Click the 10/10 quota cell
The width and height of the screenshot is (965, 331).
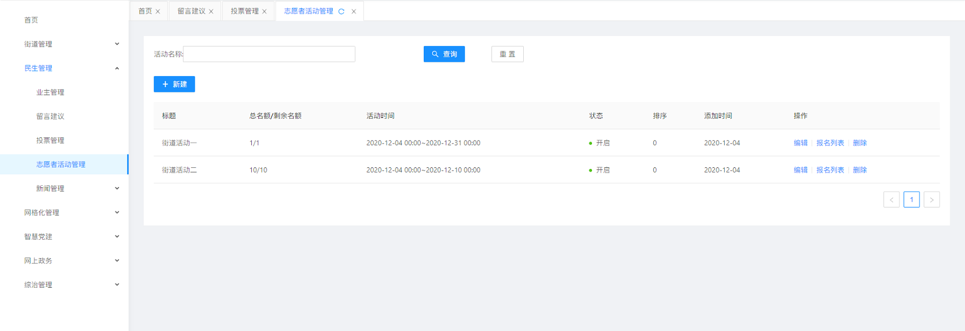point(258,170)
